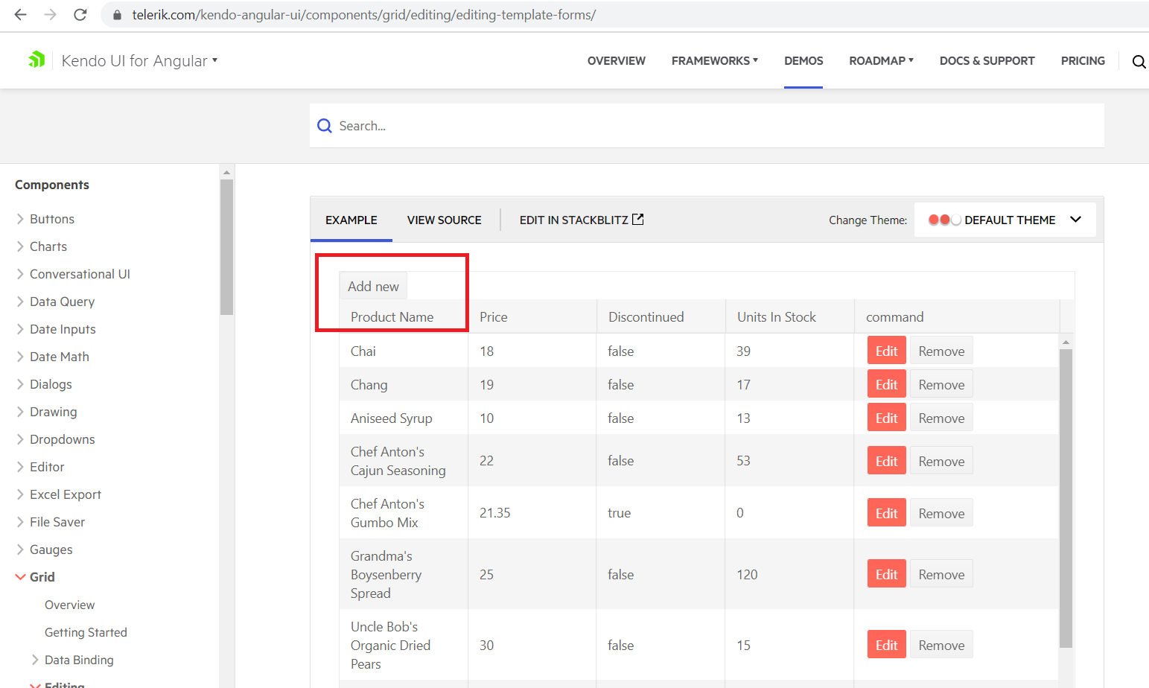This screenshot has height=688, width=1149.
Task: Remove the Aniseed Syrup row
Action: (x=941, y=418)
